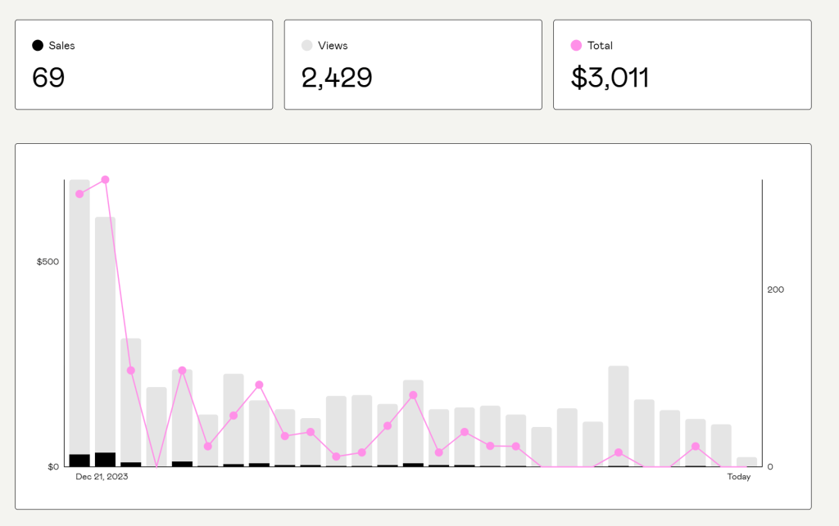Select the Views figure 2,429
This screenshot has width=839, height=526.
(337, 78)
